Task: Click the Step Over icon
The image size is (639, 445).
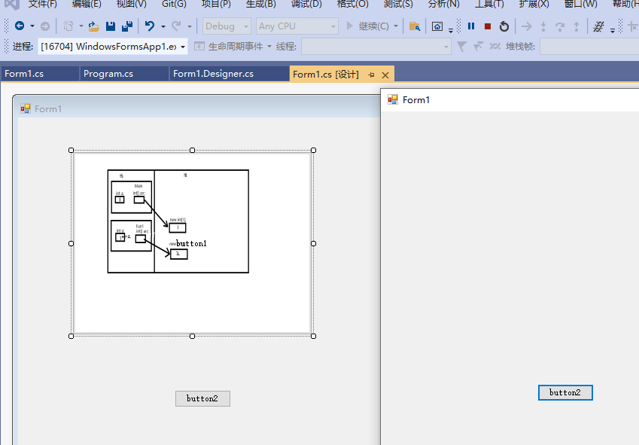Action: click(560, 26)
